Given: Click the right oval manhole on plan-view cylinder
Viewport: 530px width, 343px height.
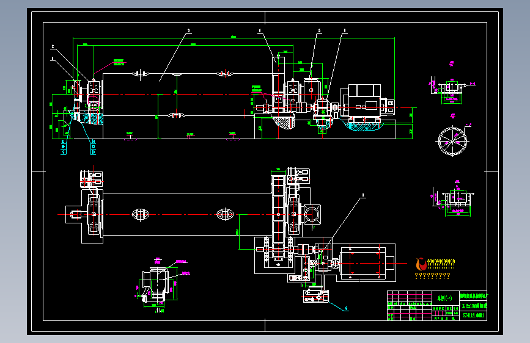Looking at the screenshot, I should (x=225, y=214).
